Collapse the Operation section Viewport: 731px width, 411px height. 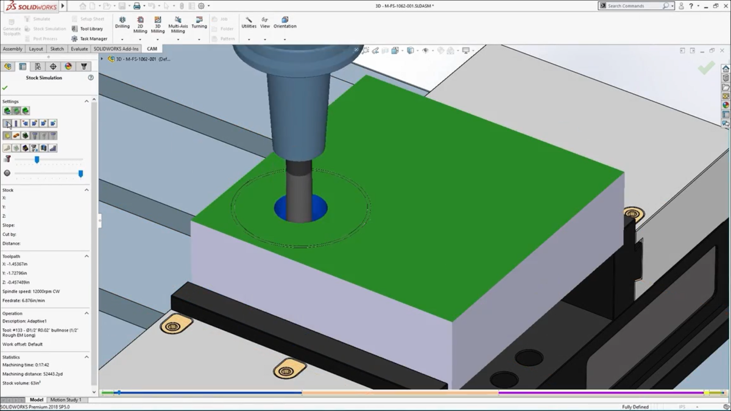pyautogui.click(x=87, y=313)
